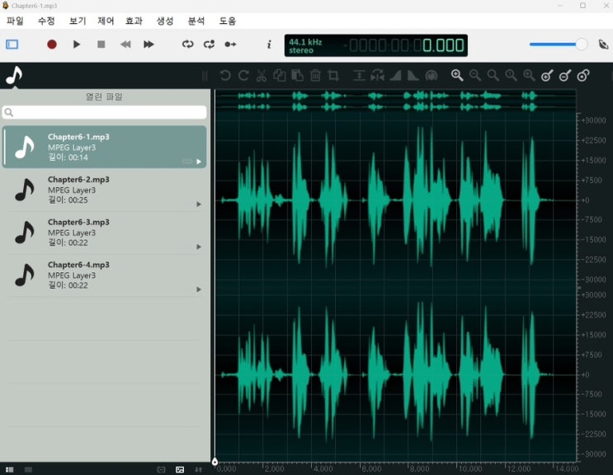
Task: Expand options arrow on Chapter6-2.mp3
Action: coord(199,204)
